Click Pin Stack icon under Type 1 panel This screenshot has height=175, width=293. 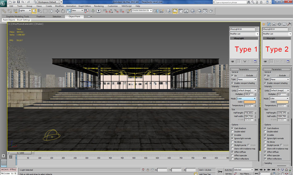click(x=232, y=61)
